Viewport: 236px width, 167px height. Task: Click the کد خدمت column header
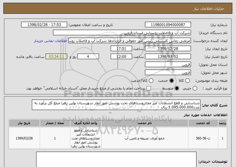click(203, 123)
